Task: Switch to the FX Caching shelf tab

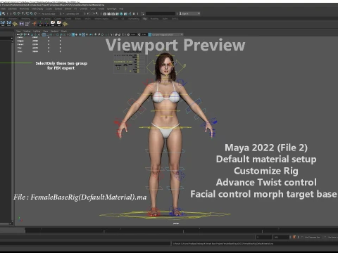Action: tap(46, 18)
